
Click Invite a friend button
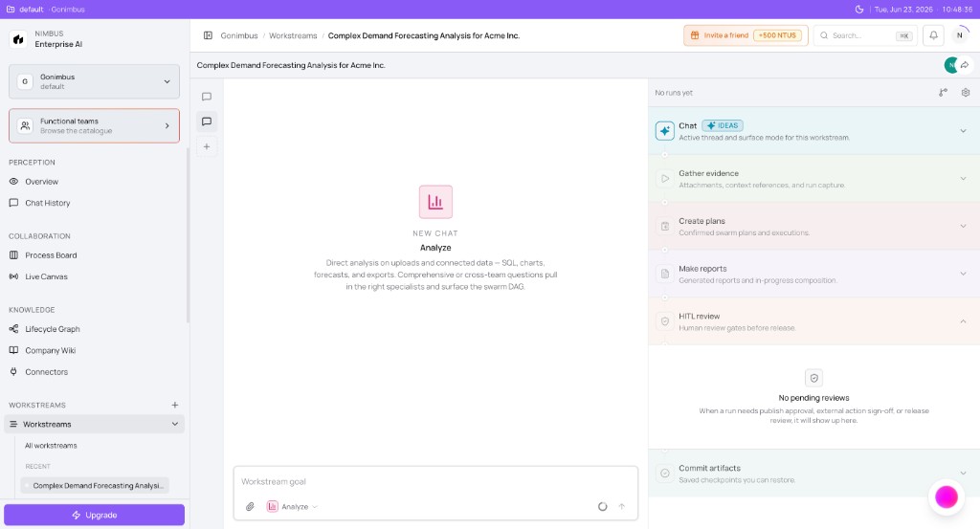tap(746, 35)
